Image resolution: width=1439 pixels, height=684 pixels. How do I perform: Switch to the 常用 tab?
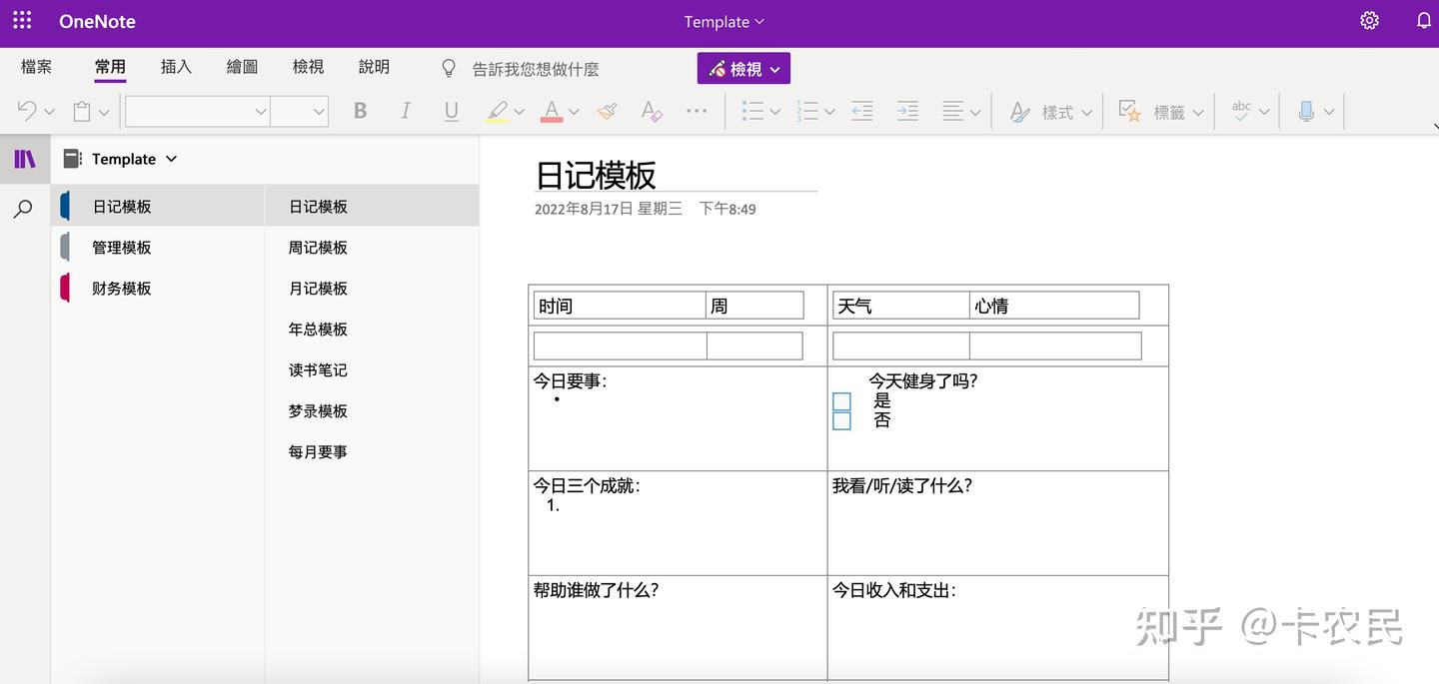(110, 67)
